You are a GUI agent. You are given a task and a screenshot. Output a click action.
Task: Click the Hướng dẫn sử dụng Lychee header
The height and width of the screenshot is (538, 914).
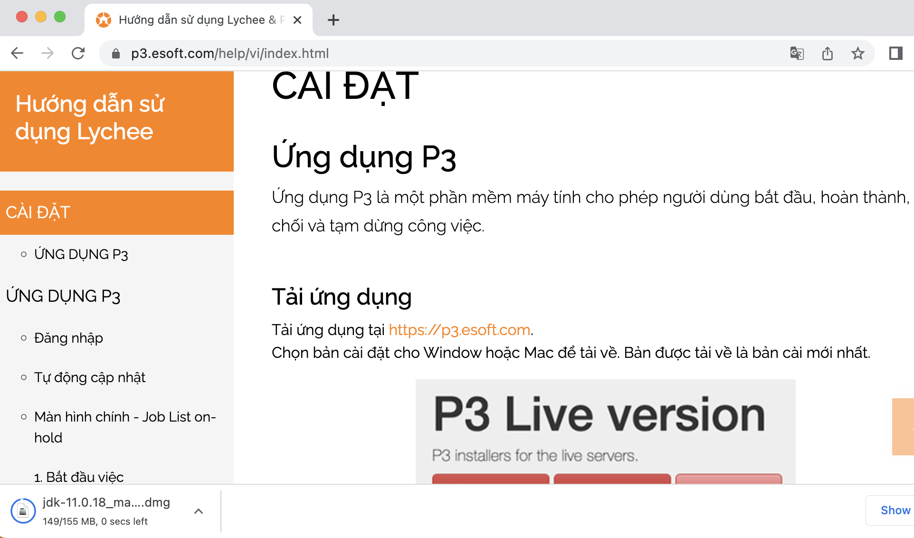(x=90, y=118)
